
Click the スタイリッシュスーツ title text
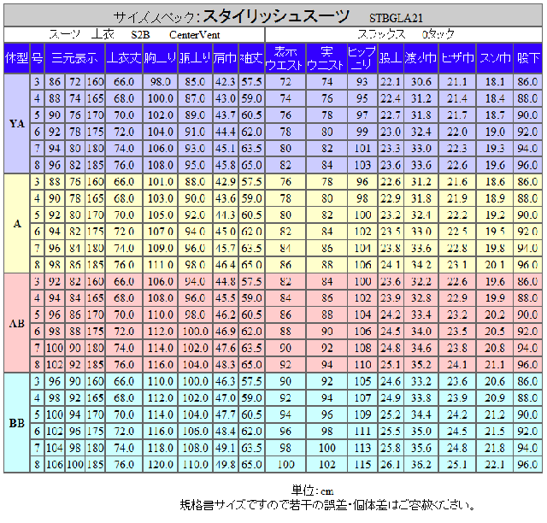[x=275, y=16]
